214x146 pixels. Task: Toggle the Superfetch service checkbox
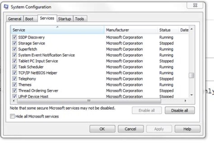pos(15,49)
